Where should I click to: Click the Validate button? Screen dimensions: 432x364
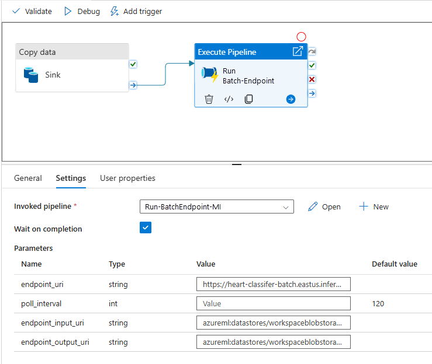(x=32, y=11)
